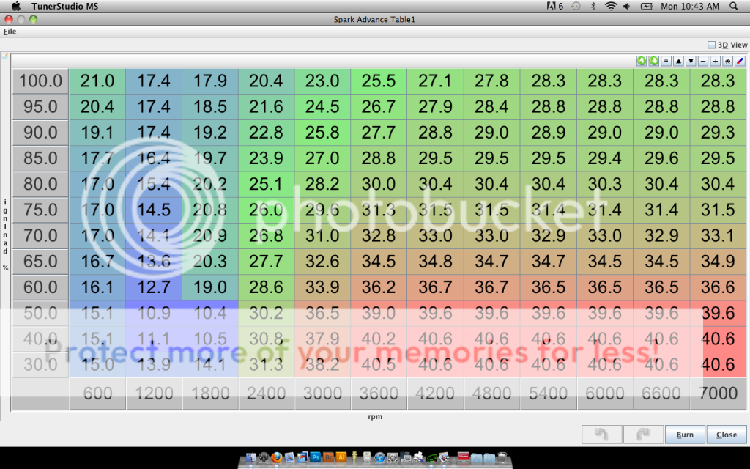The height and width of the screenshot is (469, 750).
Task: Click the red-blue interpolate pen icon
Action: point(740,61)
